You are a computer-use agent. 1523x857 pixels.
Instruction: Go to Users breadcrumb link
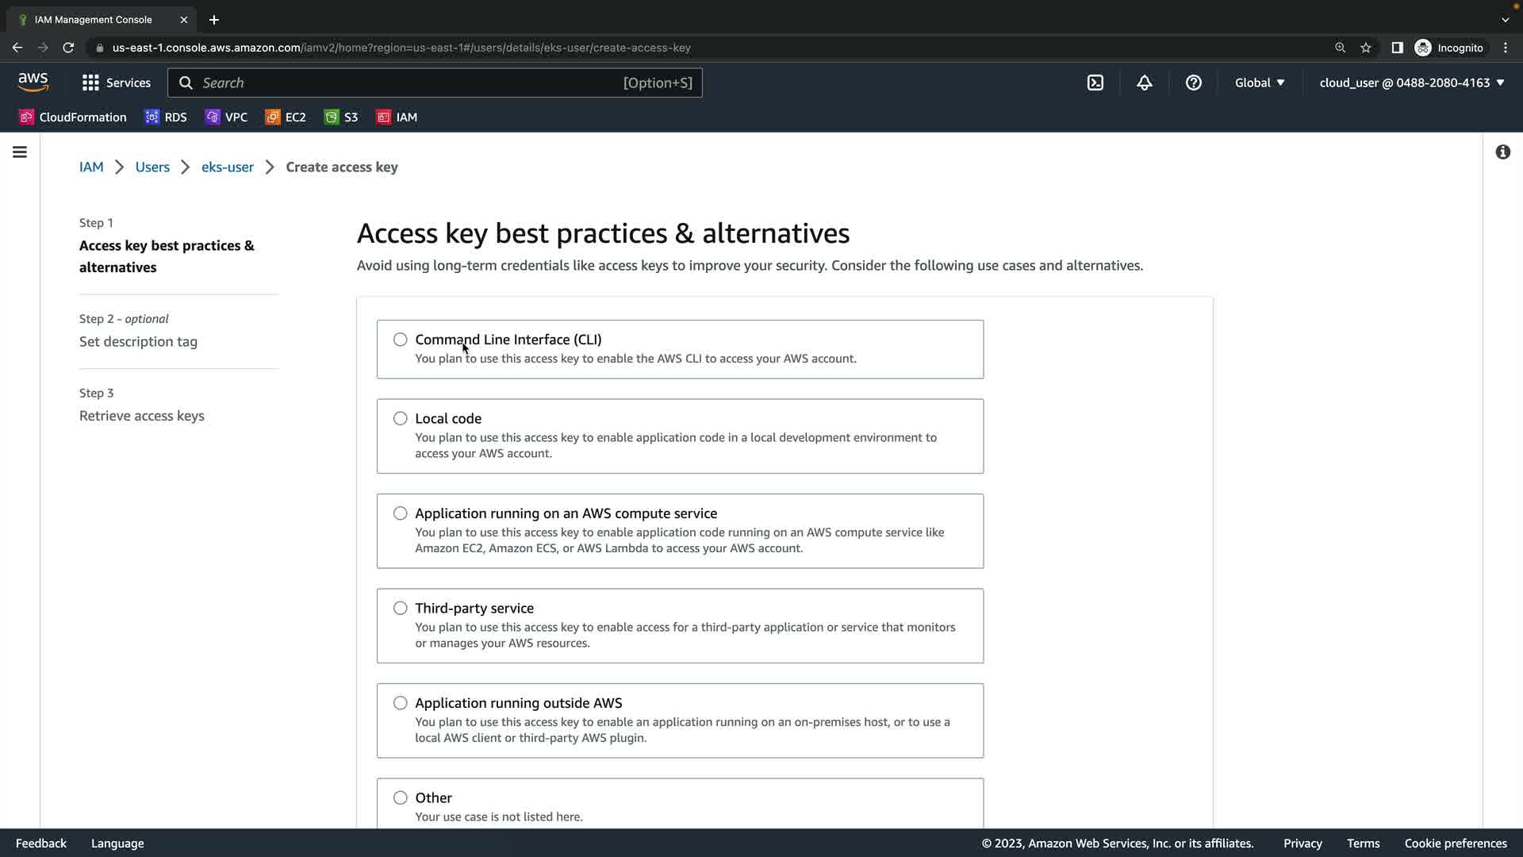tap(152, 167)
